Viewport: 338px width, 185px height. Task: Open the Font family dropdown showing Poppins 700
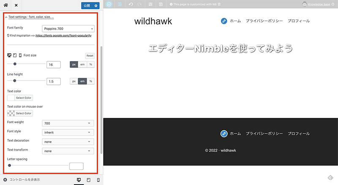[68, 29]
